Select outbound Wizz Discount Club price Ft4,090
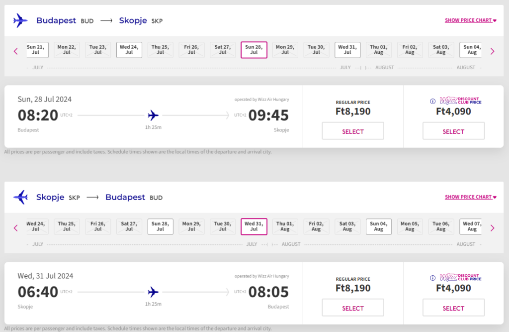Viewport: 509px width, 332px height. pos(453,131)
